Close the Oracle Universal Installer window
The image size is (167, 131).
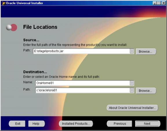coord(164,3)
